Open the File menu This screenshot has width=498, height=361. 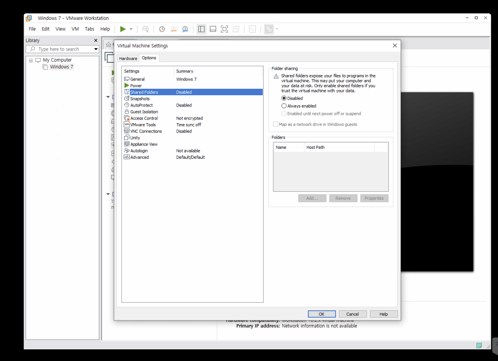coord(32,29)
